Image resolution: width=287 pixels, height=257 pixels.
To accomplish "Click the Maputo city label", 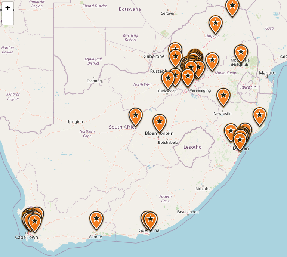I will [267, 73].
